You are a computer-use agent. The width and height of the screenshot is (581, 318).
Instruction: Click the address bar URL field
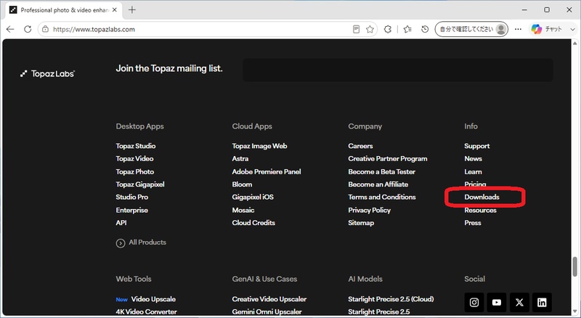[200, 29]
